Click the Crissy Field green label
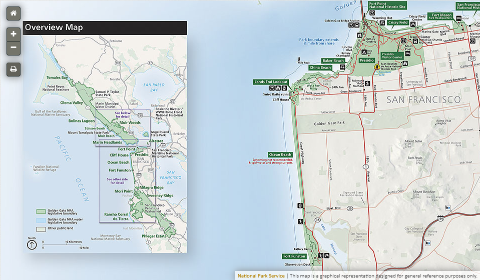Screen dimensions: 480x280 tap(398, 22)
